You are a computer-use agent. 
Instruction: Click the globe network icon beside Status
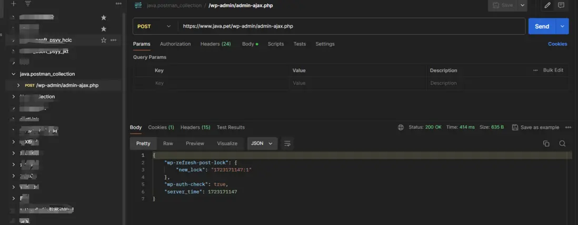pos(401,127)
